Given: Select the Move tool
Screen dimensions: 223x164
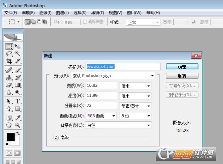Looking at the screenshot, I should click(x=18, y=46).
